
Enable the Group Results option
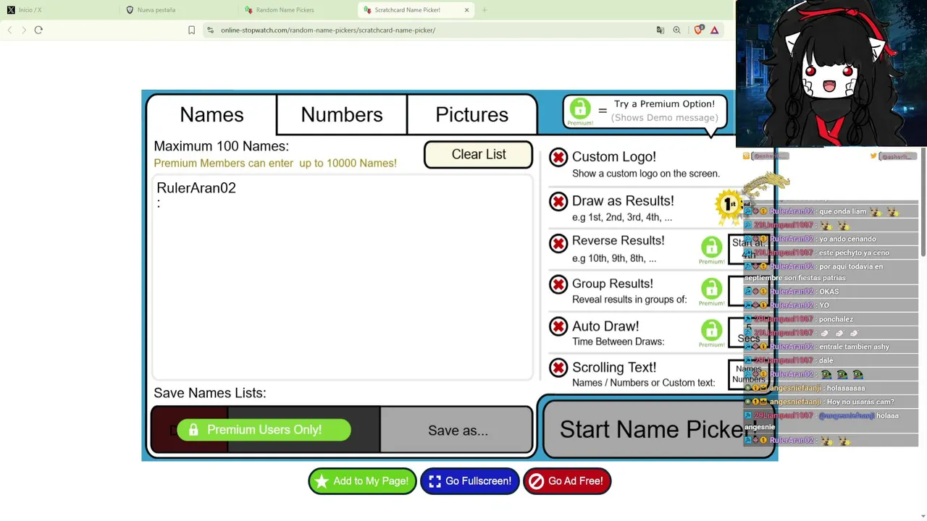(558, 285)
